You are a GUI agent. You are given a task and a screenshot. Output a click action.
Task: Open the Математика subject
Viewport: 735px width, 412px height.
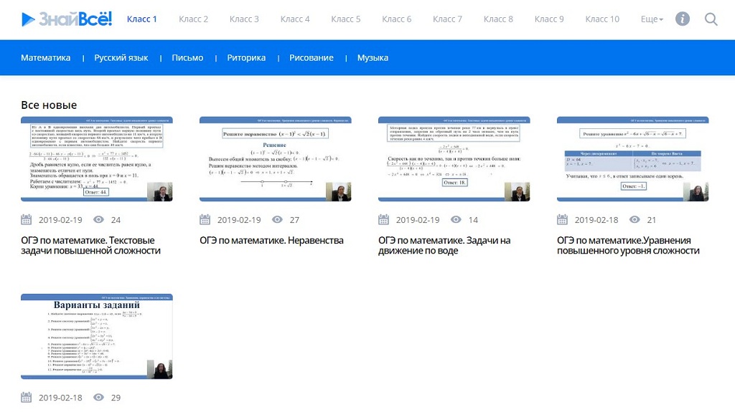(46, 58)
